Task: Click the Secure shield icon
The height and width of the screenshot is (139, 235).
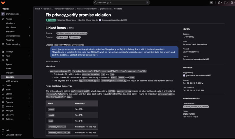Action: tap(3, 94)
